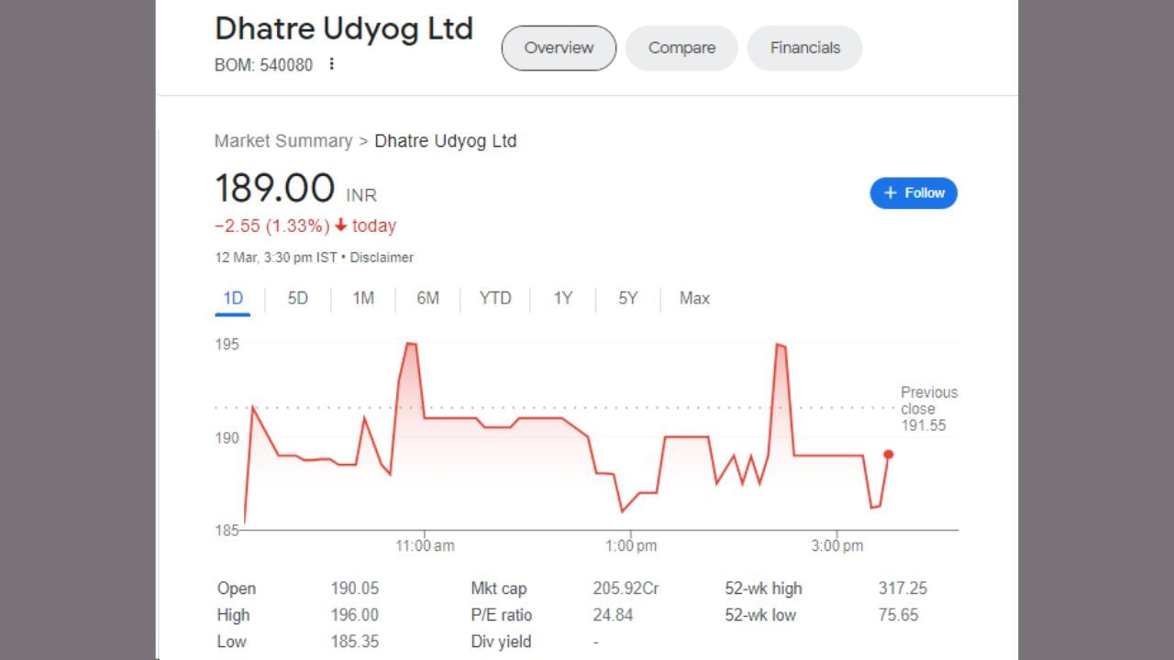The height and width of the screenshot is (660, 1174).
Task: Click the −2.55 (1.33%) change text
Action: coord(271,225)
